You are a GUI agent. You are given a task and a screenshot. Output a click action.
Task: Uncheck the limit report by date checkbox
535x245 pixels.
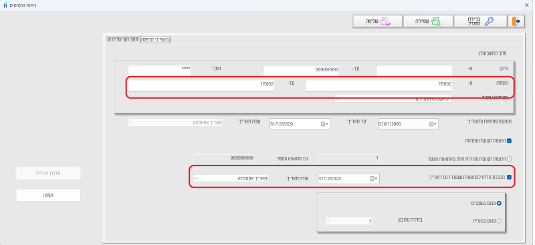509,177
